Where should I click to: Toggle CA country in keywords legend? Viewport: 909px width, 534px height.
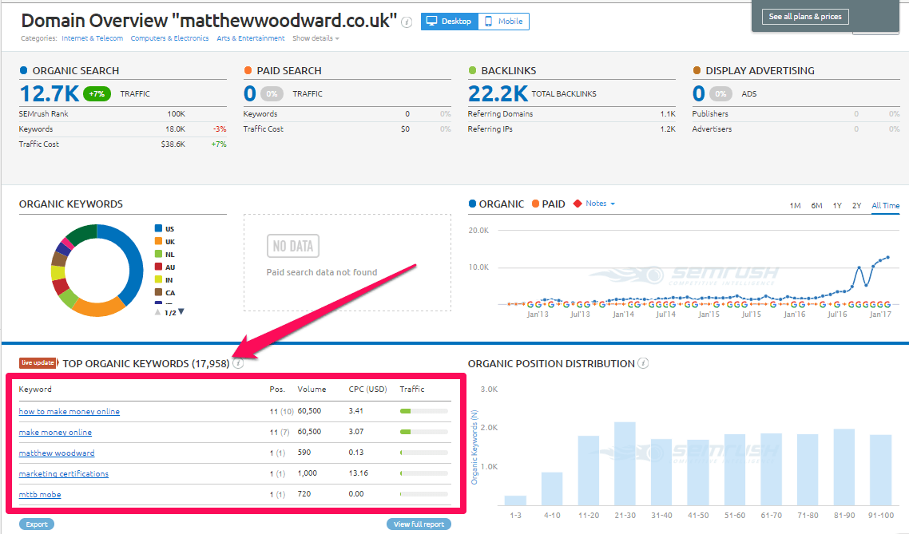pyautogui.click(x=164, y=292)
